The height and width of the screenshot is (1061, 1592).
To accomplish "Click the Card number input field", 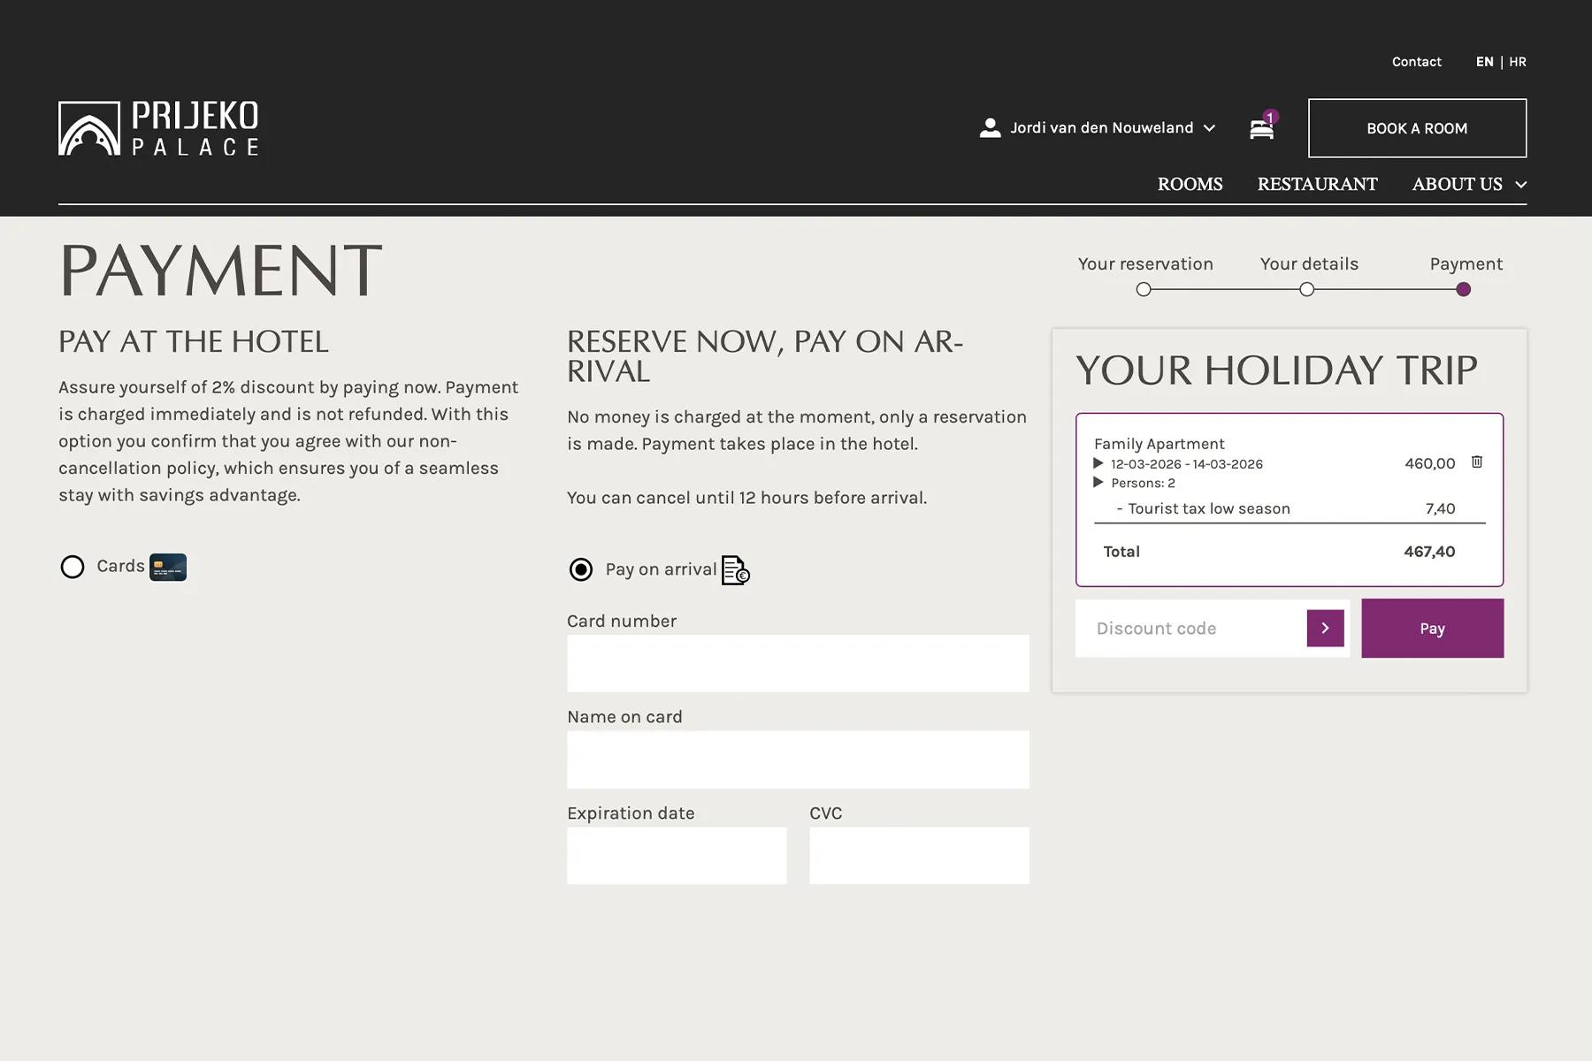I will (798, 663).
